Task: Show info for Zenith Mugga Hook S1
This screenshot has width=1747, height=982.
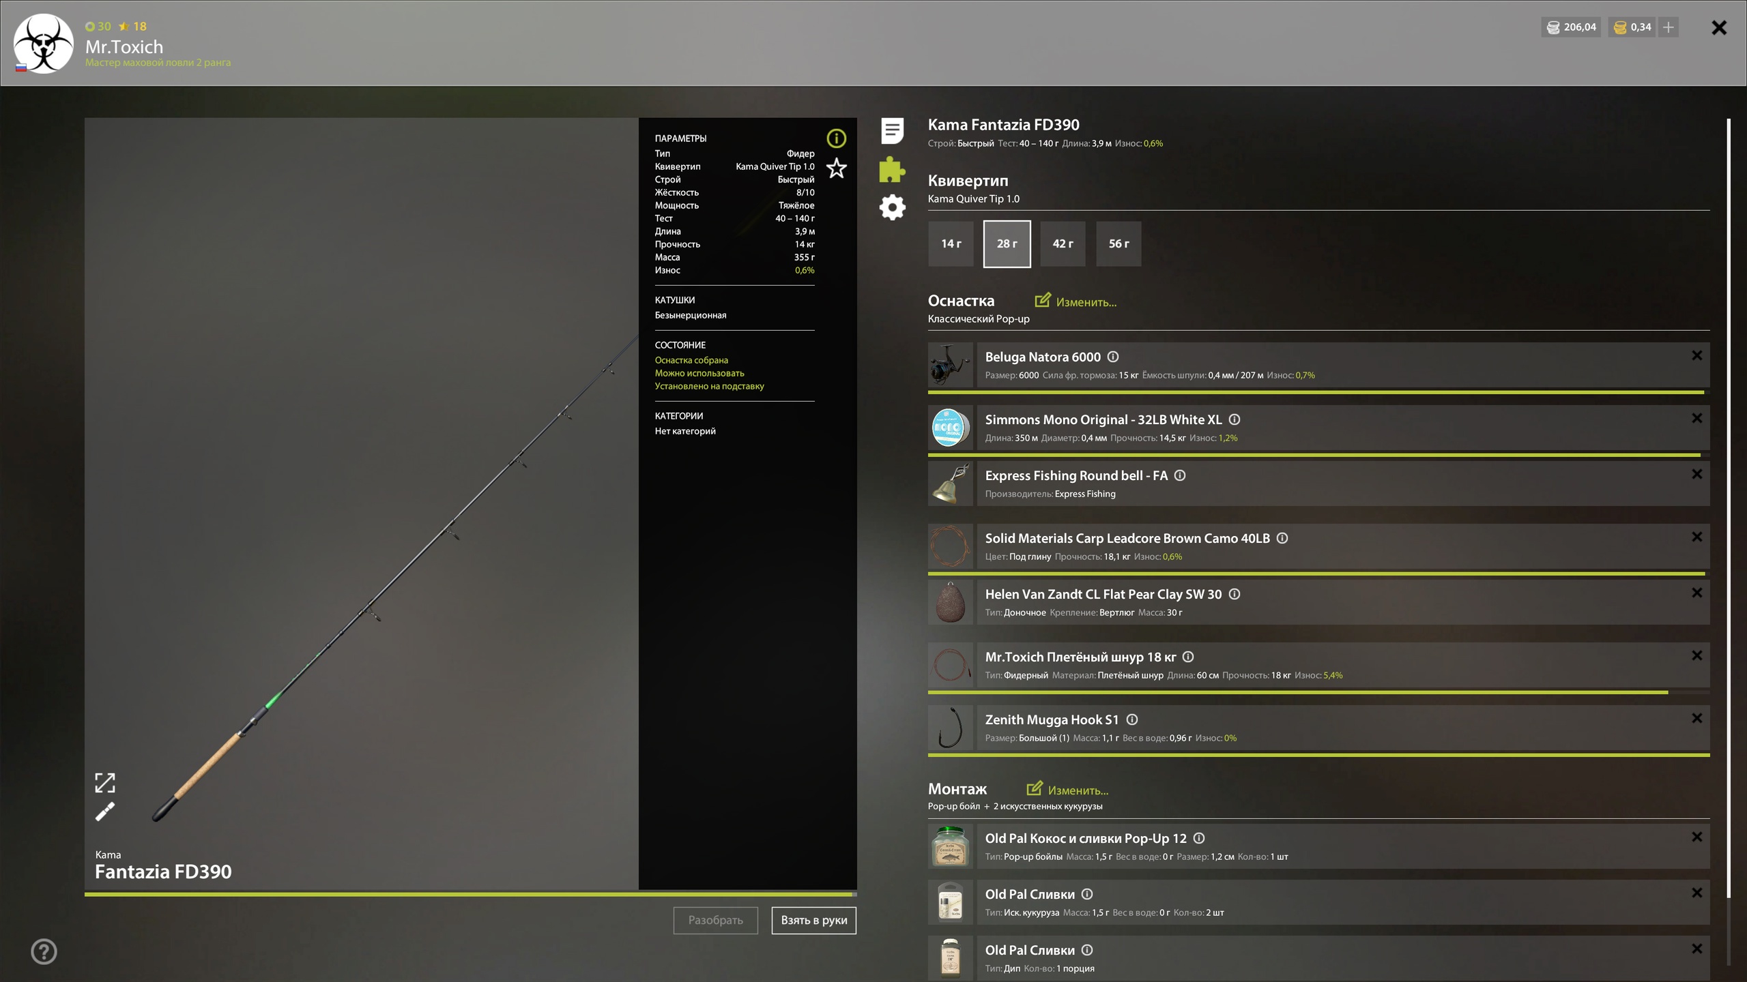Action: tap(1132, 719)
